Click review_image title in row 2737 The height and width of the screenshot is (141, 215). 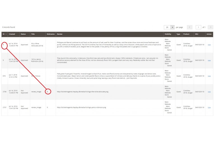(36, 107)
